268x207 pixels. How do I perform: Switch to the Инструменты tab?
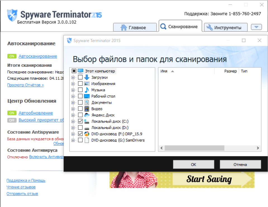[226, 27]
